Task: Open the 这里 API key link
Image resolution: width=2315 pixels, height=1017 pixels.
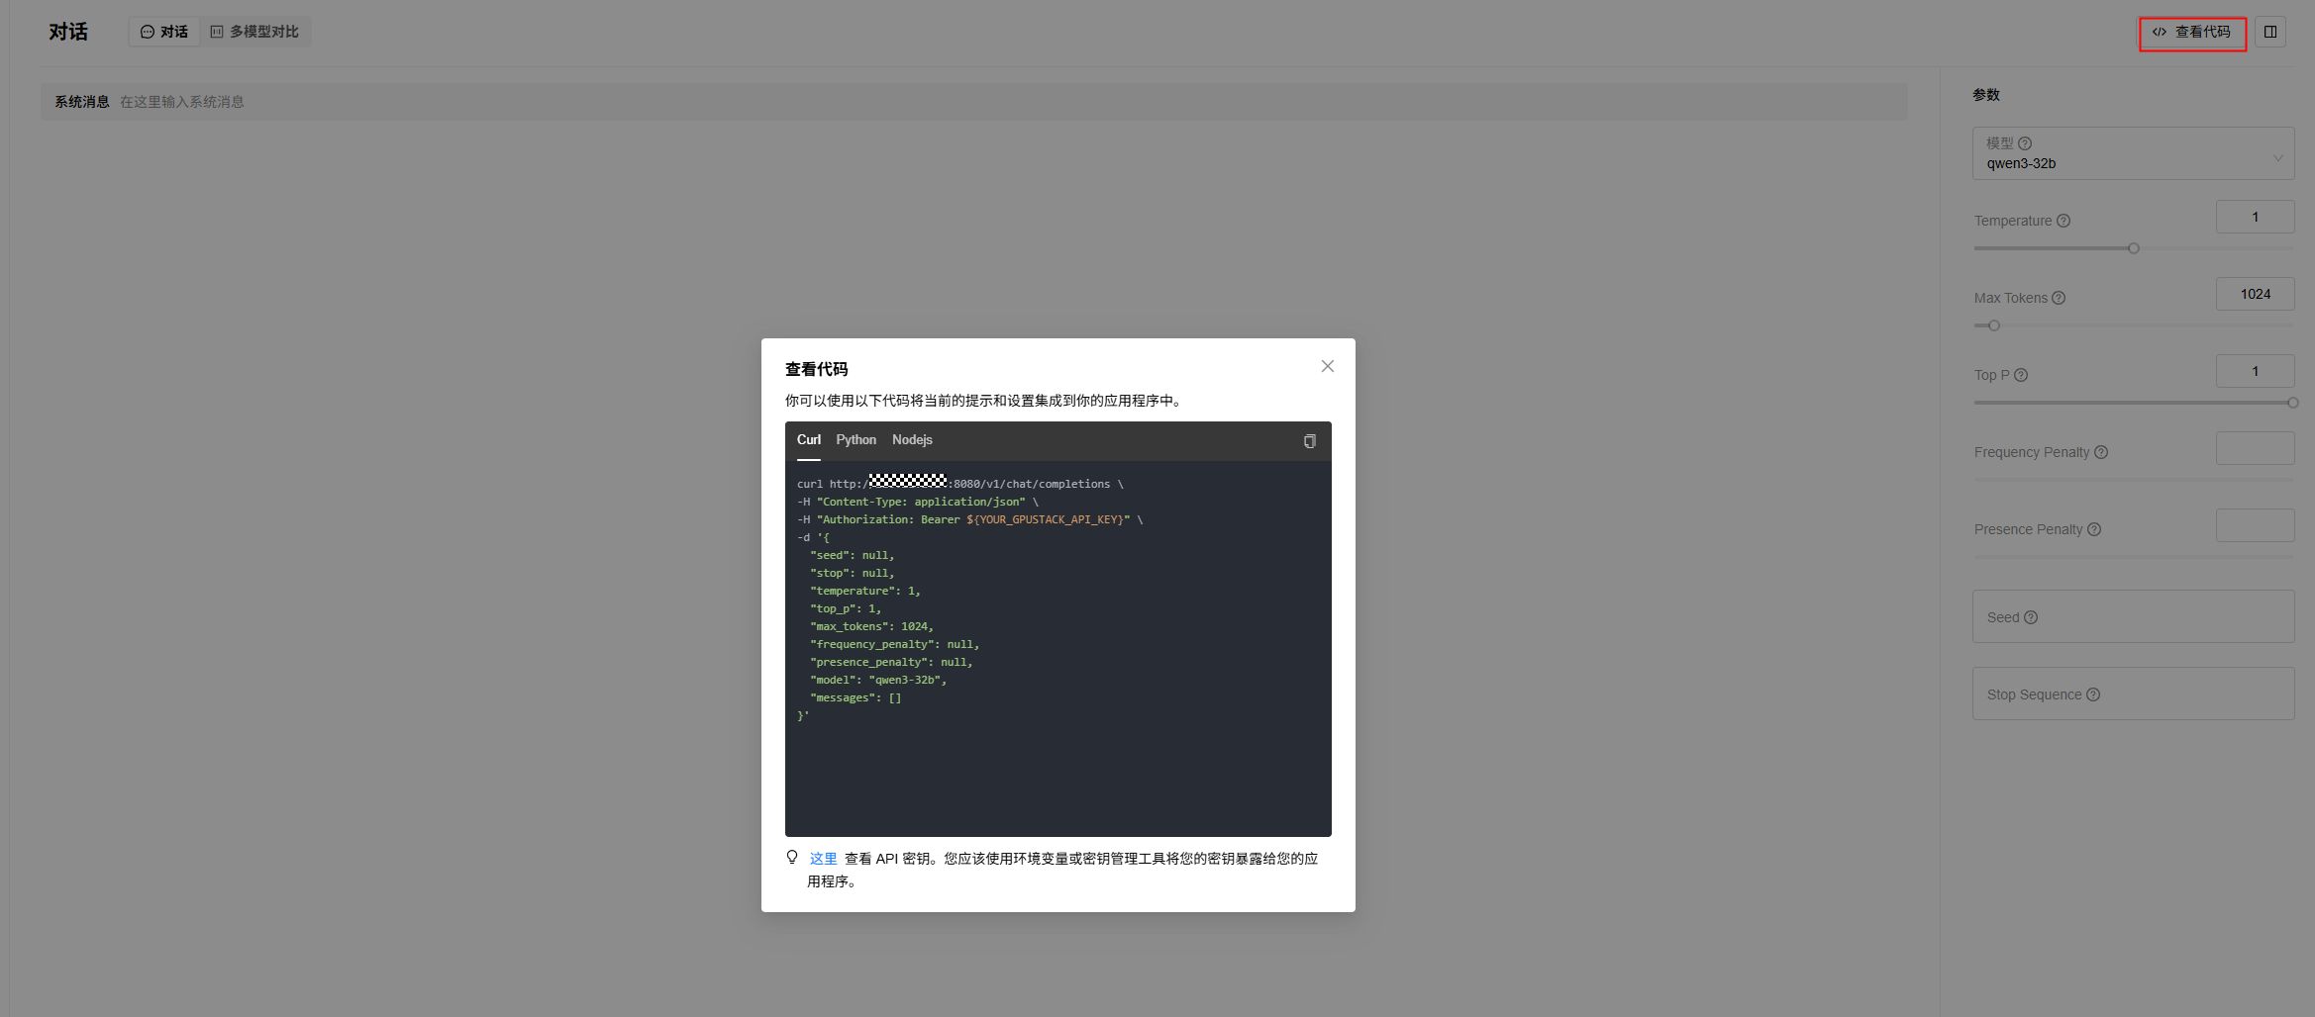Action: pyautogui.click(x=823, y=859)
